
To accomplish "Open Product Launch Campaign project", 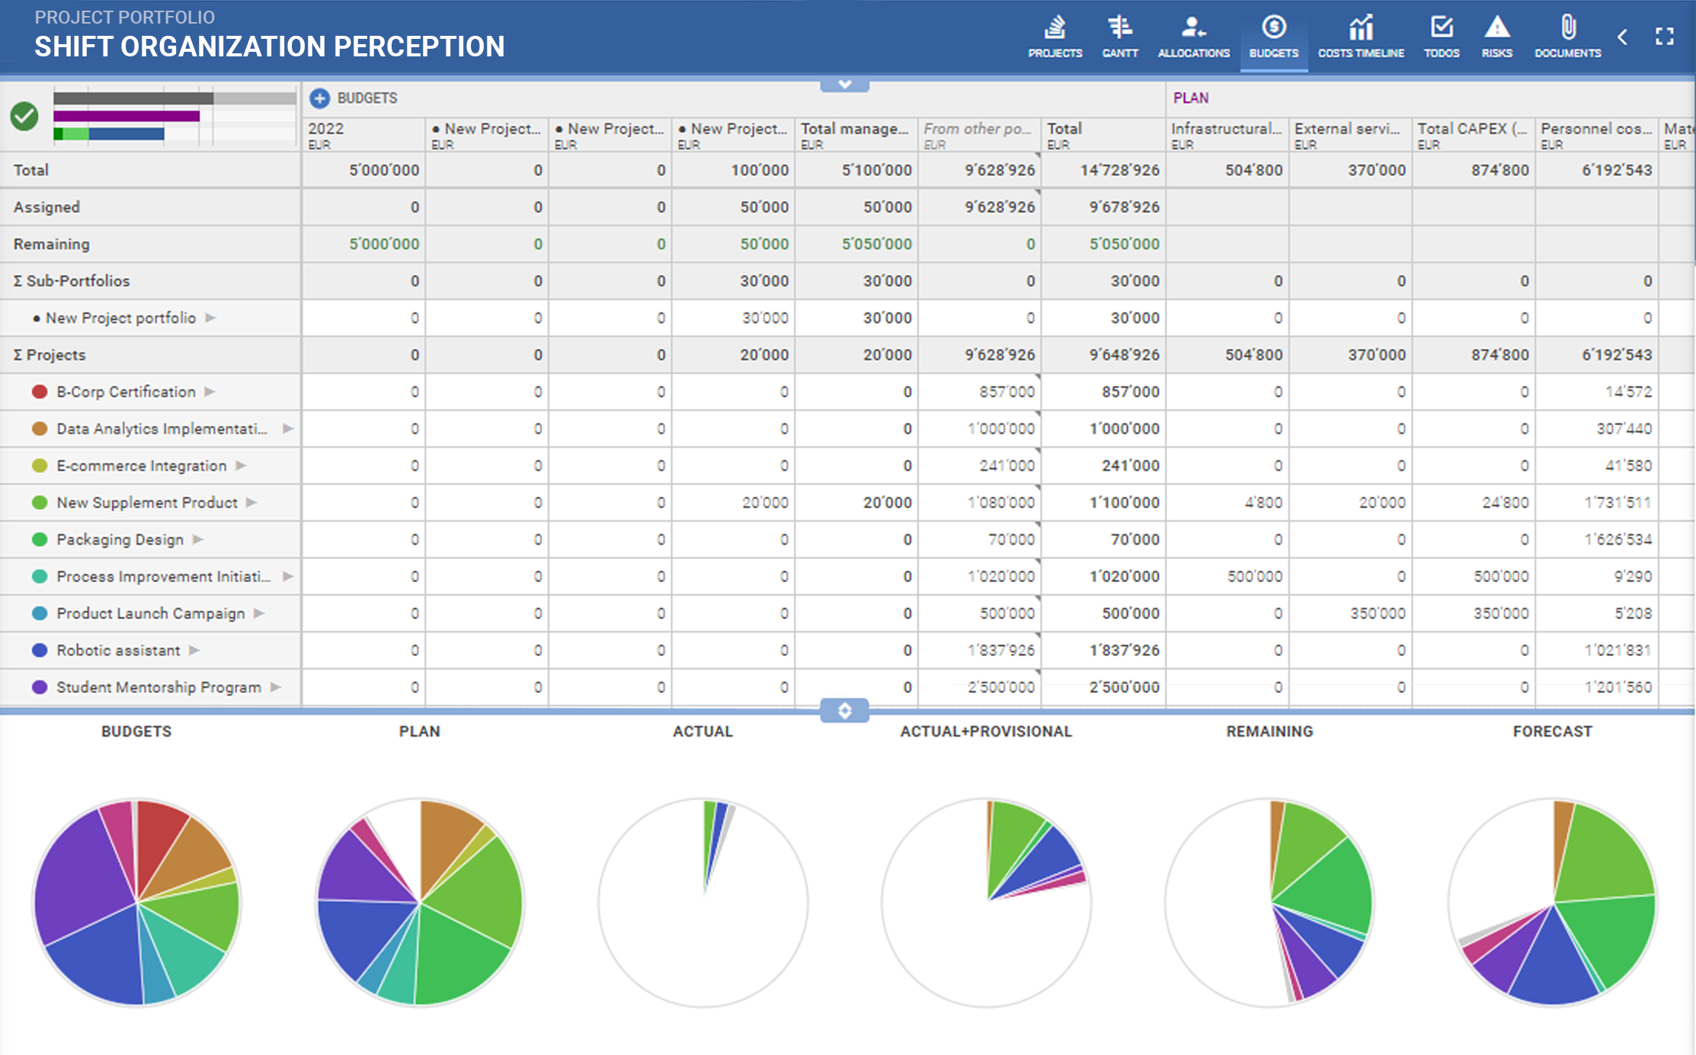I will tap(151, 613).
